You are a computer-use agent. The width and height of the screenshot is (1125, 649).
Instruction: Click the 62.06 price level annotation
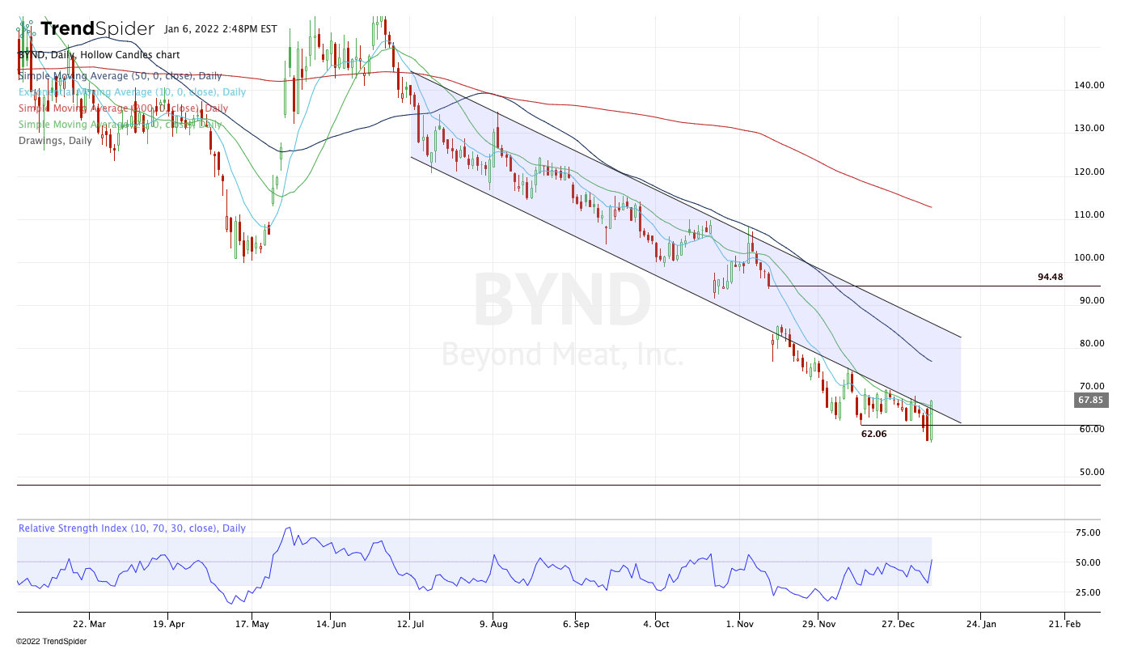pos(874,434)
